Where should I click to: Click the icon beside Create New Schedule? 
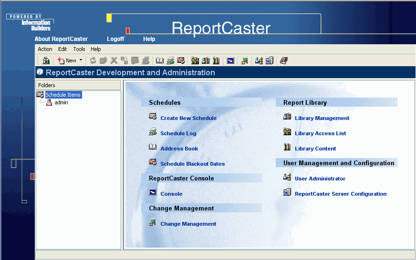click(153, 117)
